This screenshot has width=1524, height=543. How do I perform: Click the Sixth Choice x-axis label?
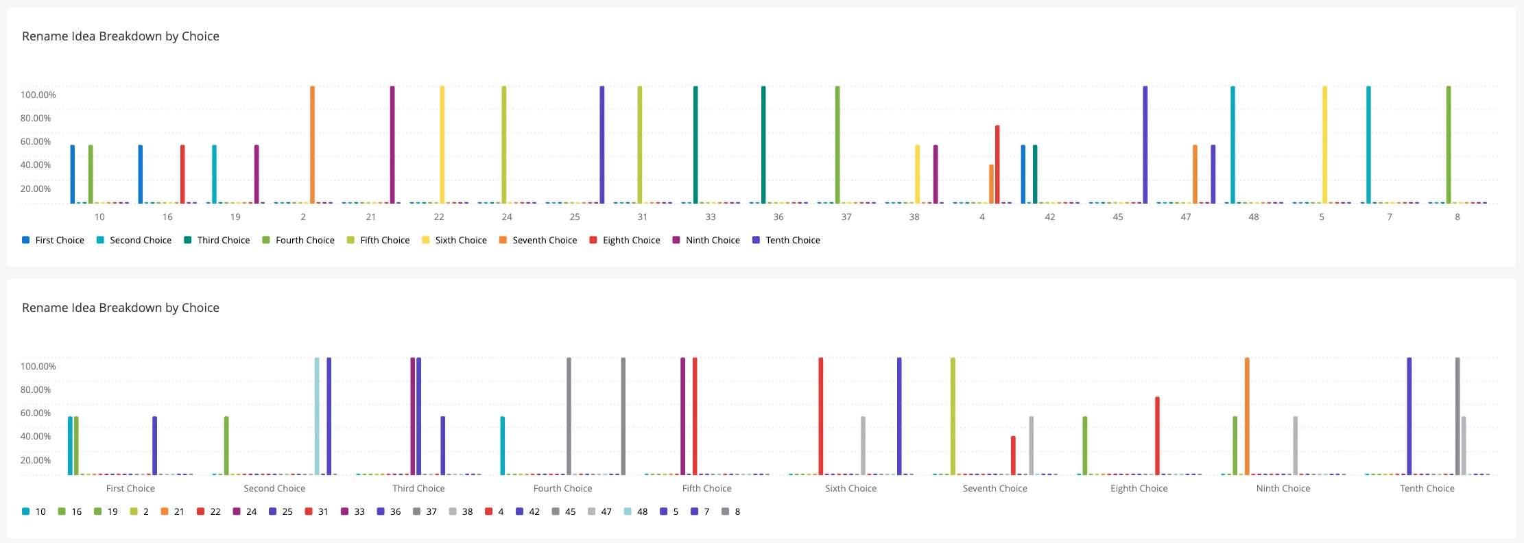(x=850, y=488)
